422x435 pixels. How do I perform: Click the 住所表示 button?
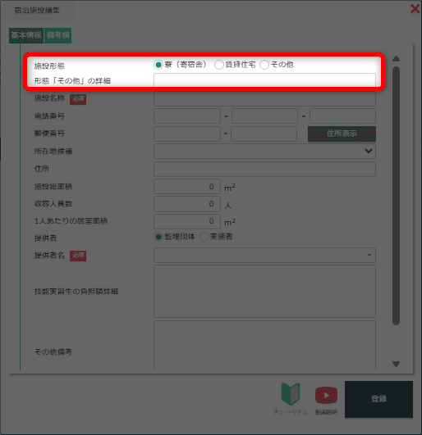tap(342, 134)
